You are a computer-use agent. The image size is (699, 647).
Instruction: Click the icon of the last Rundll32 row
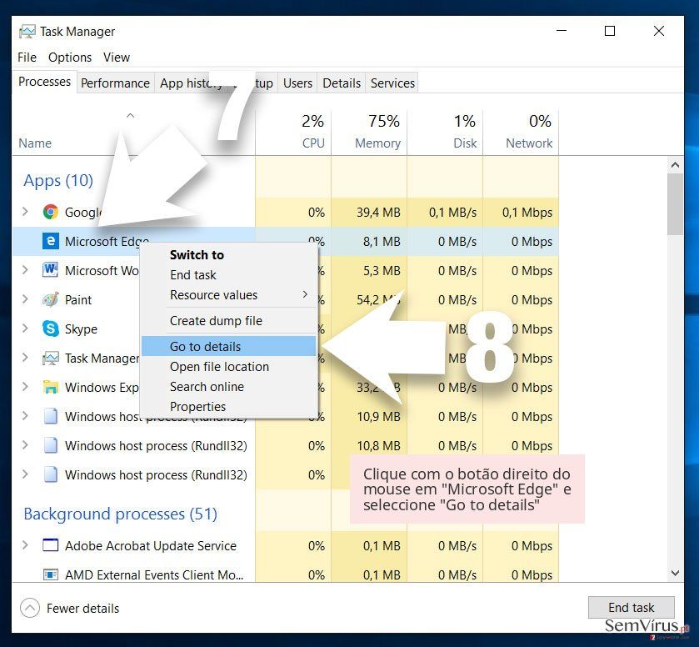pos(50,474)
